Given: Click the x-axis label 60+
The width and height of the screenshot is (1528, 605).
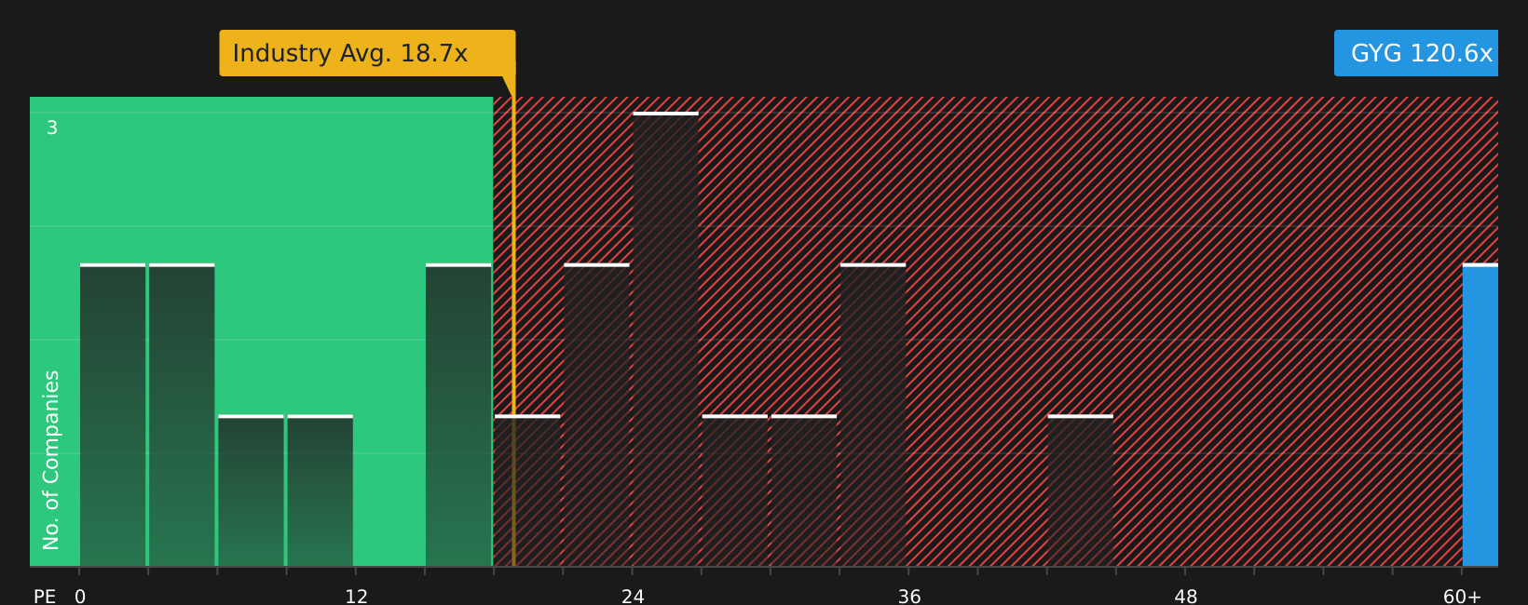Looking at the screenshot, I should click(1463, 597).
